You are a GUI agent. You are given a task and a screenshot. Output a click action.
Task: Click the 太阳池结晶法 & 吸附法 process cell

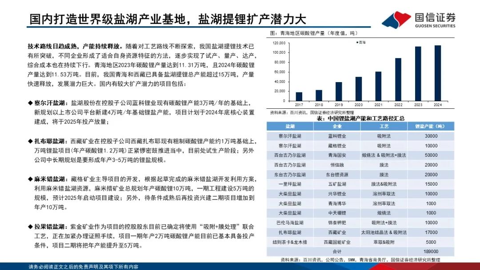coord(384,232)
